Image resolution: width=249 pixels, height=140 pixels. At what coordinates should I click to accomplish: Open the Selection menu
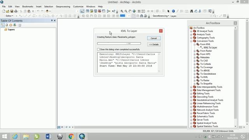click(x=49, y=7)
